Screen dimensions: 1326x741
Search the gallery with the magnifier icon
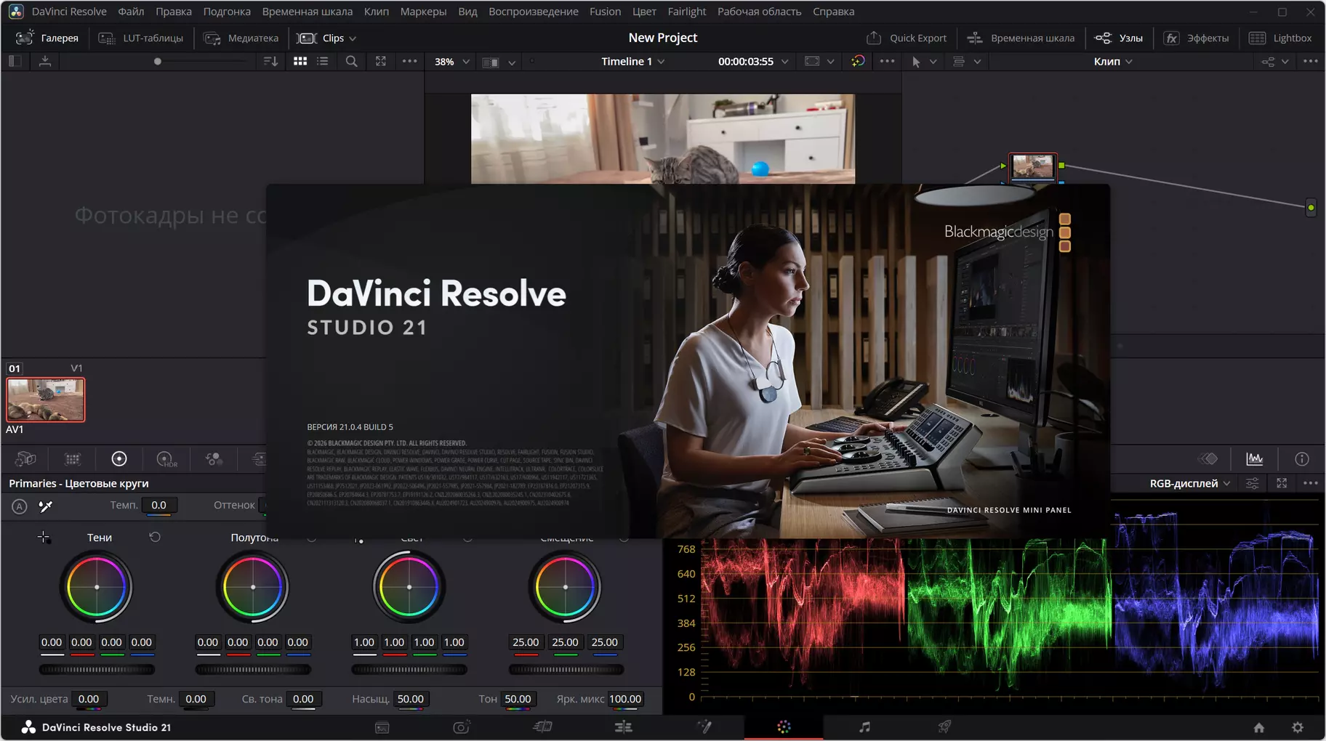(351, 62)
